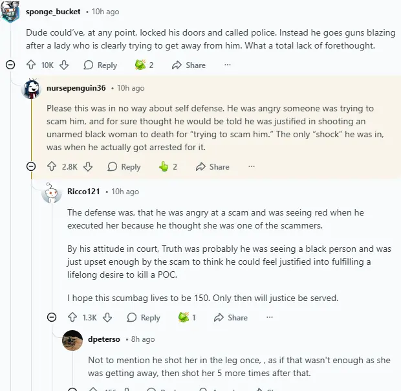
Task: Open more options on Ricco121's comment
Action: coord(270,317)
